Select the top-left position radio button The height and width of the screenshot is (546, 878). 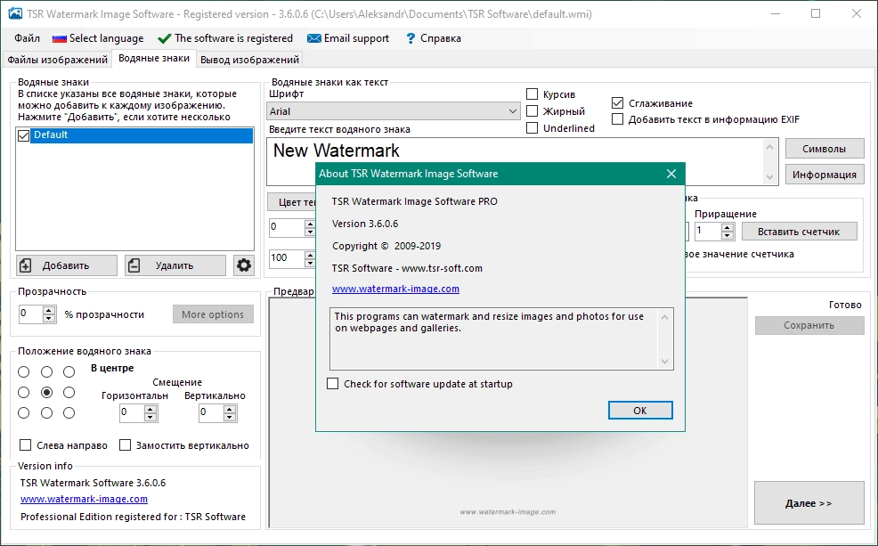pyautogui.click(x=23, y=371)
